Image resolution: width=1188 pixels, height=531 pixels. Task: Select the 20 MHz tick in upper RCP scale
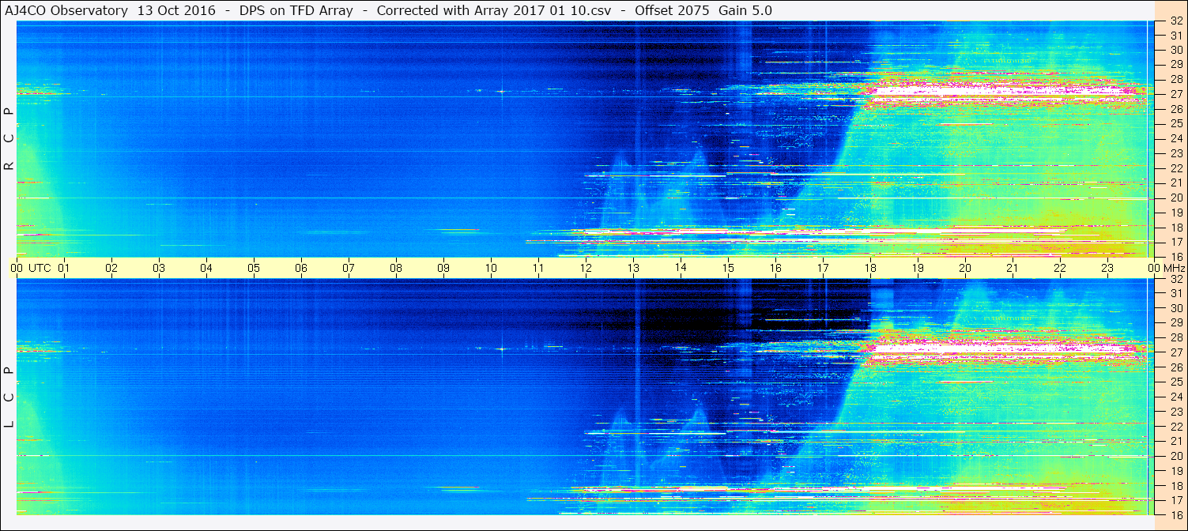coord(1176,198)
